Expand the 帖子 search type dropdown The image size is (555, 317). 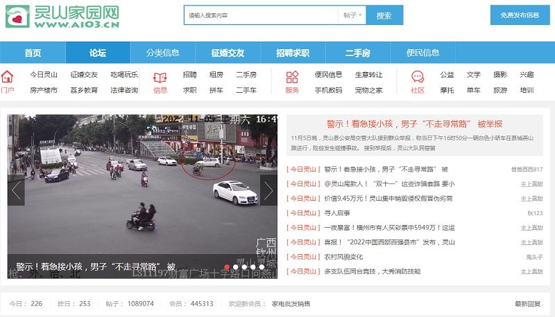tap(352, 15)
